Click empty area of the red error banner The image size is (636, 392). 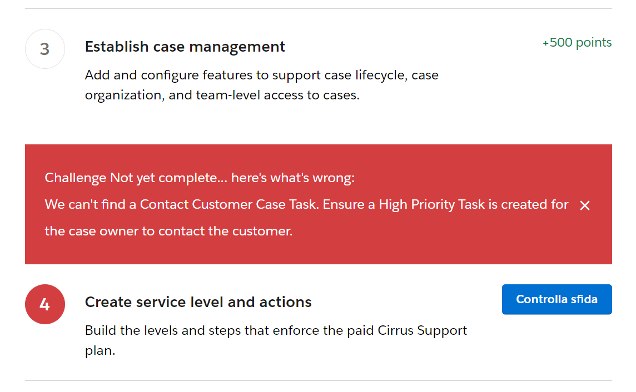pyautogui.click(x=445, y=244)
